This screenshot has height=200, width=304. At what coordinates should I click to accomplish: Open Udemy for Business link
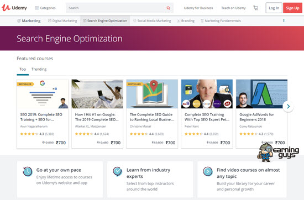[198, 8]
